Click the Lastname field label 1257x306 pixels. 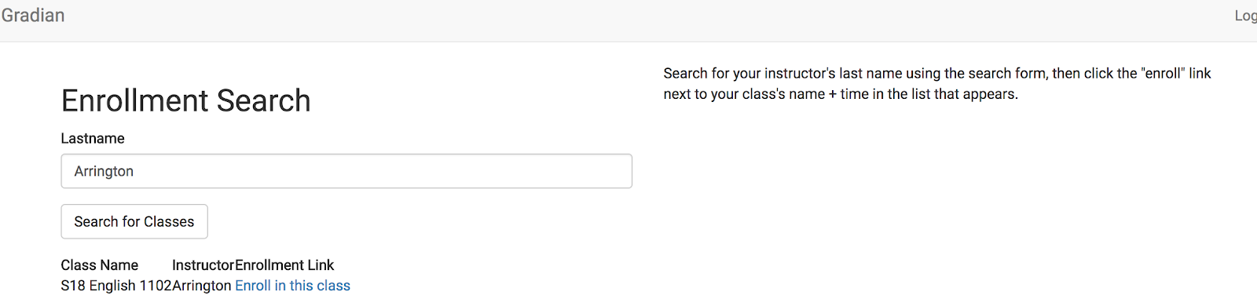[x=93, y=138]
